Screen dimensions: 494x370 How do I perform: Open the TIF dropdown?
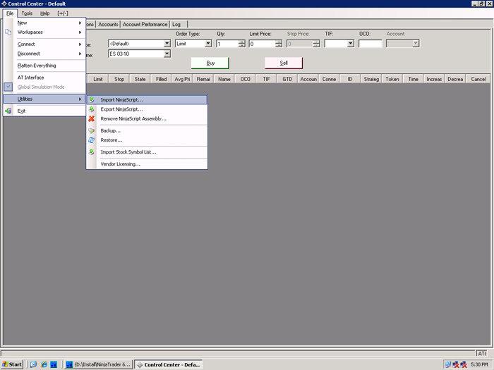[349, 44]
